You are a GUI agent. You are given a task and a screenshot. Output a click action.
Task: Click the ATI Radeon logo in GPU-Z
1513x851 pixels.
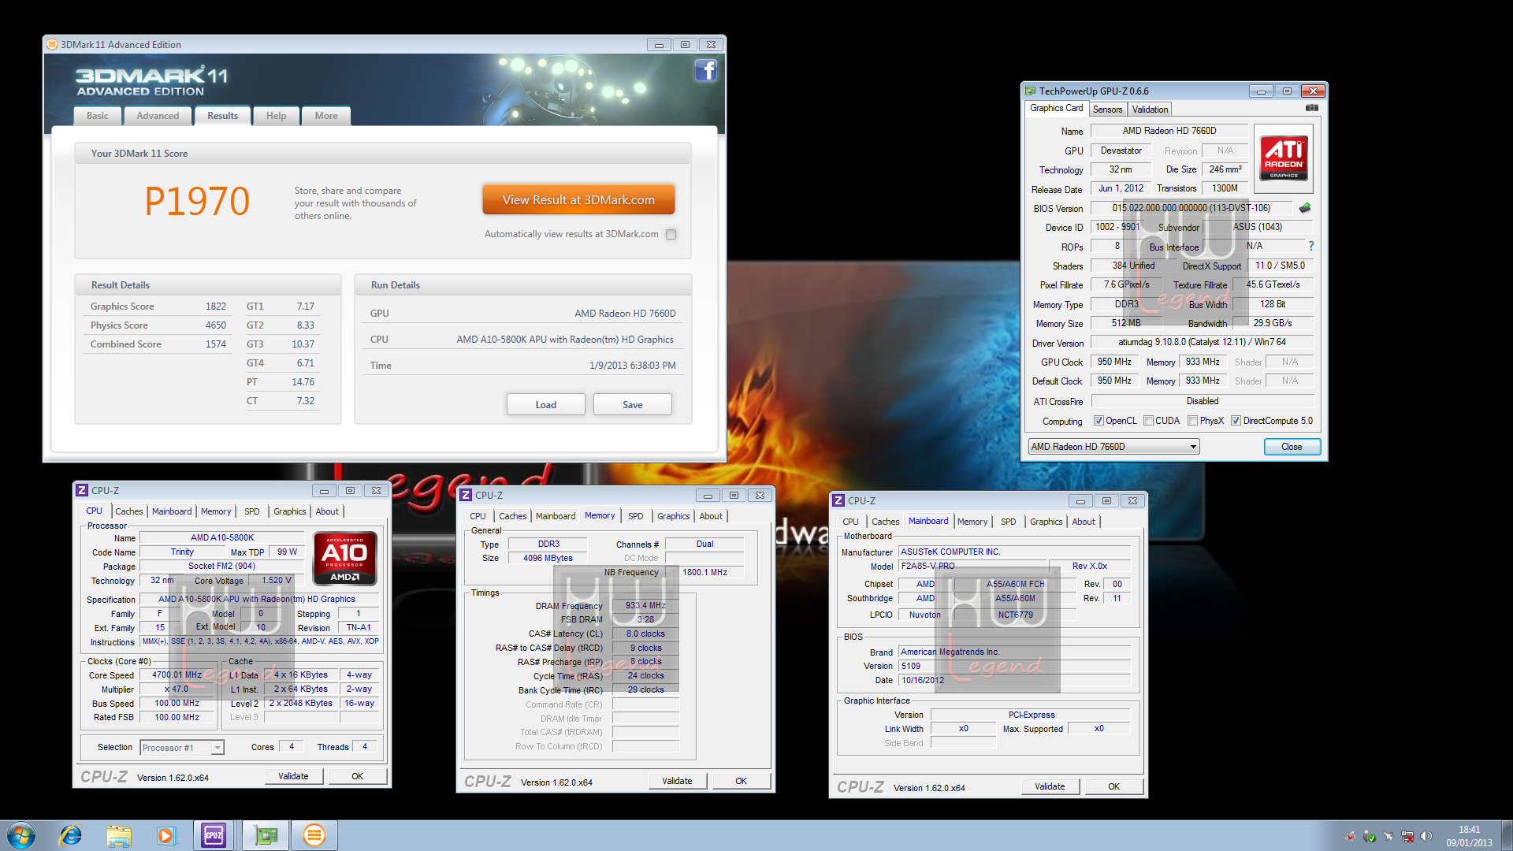coord(1283,158)
